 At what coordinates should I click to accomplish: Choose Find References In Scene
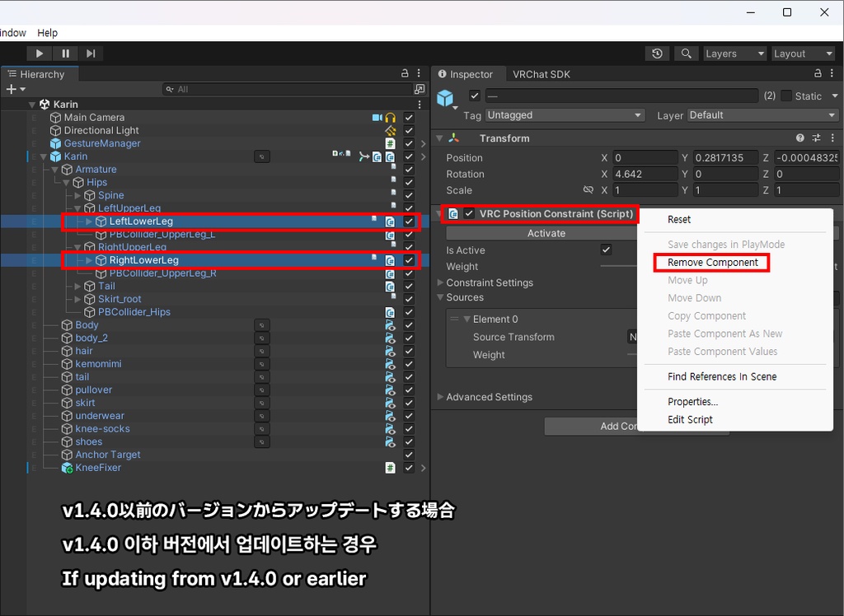tap(722, 376)
